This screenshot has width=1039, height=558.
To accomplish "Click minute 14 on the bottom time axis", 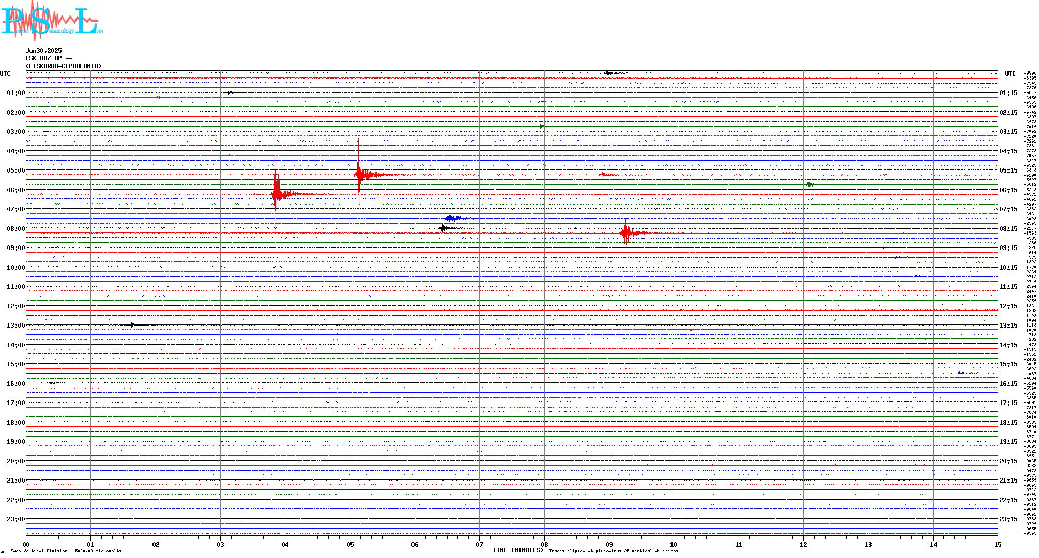I will 933,544.
